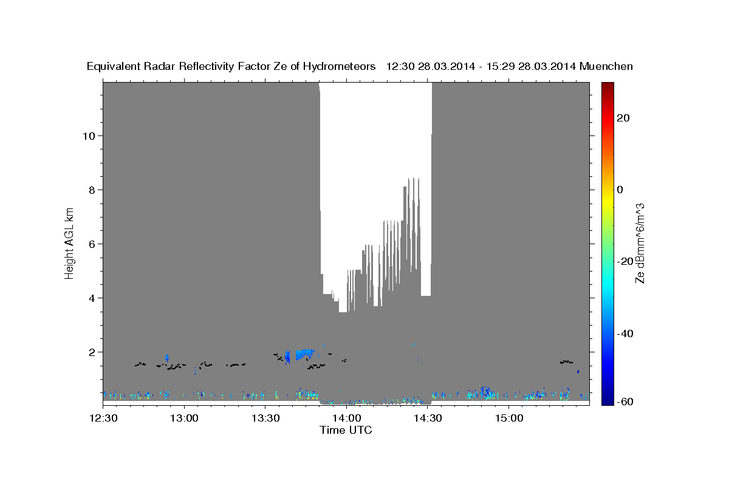This screenshot has height=486, width=729.
Task: Click the colorbar label '0'
Action: coord(620,190)
